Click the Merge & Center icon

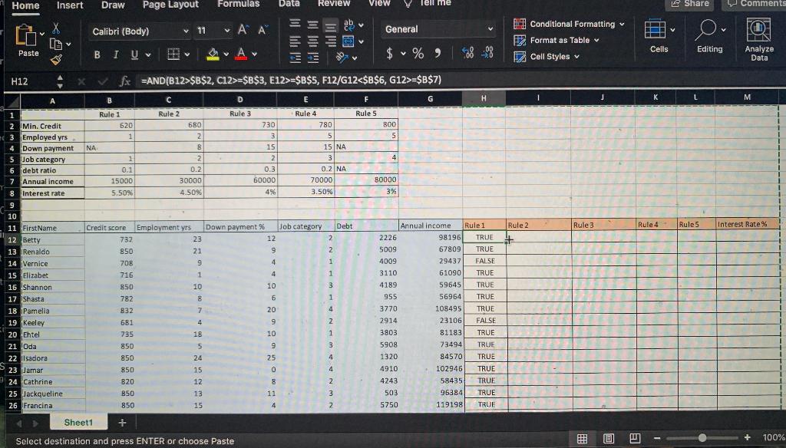(x=348, y=41)
